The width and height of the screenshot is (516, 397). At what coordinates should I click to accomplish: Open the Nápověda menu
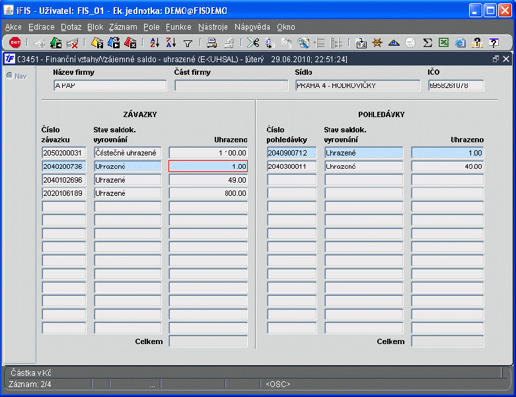[252, 27]
